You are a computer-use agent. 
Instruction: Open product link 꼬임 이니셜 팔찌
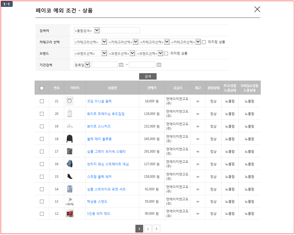[x=99, y=101]
